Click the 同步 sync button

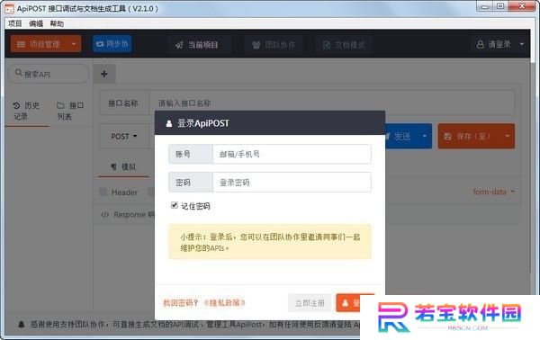pos(112,44)
